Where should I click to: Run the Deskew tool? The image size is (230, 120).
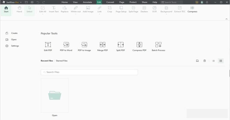[144, 9]
